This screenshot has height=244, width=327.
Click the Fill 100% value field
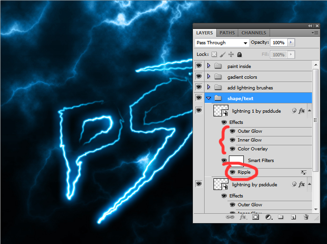click(x=278, y=54)
